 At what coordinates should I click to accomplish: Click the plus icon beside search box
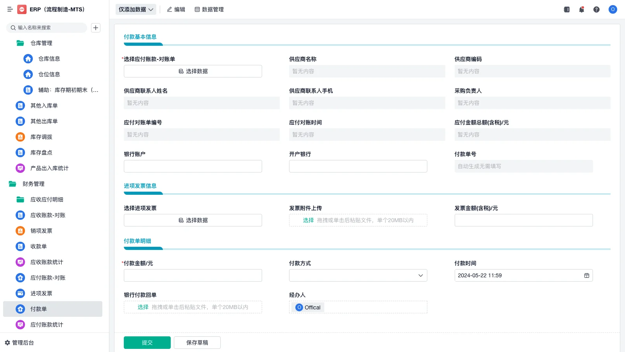click(x=96, y=28)
